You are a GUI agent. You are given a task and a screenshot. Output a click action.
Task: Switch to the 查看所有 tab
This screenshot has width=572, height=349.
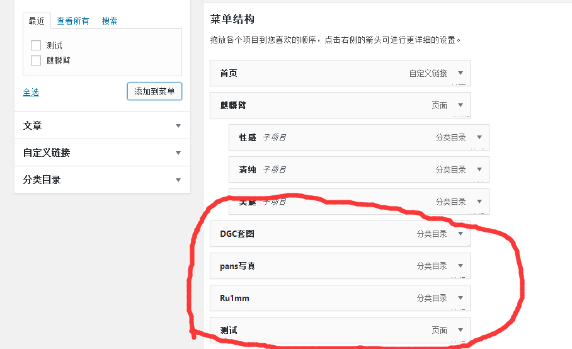tap(73, 21)
